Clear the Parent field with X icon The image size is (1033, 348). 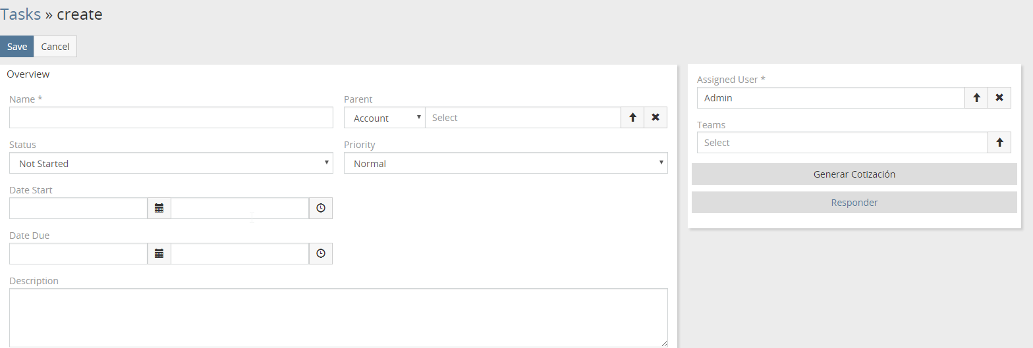656,118
